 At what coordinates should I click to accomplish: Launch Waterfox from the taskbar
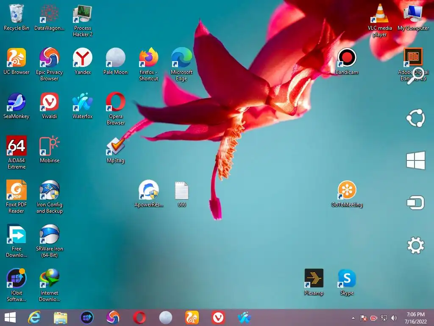coord(244,318)
